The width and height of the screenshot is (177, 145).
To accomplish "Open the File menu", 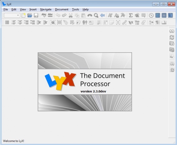I will pos(6,9).
